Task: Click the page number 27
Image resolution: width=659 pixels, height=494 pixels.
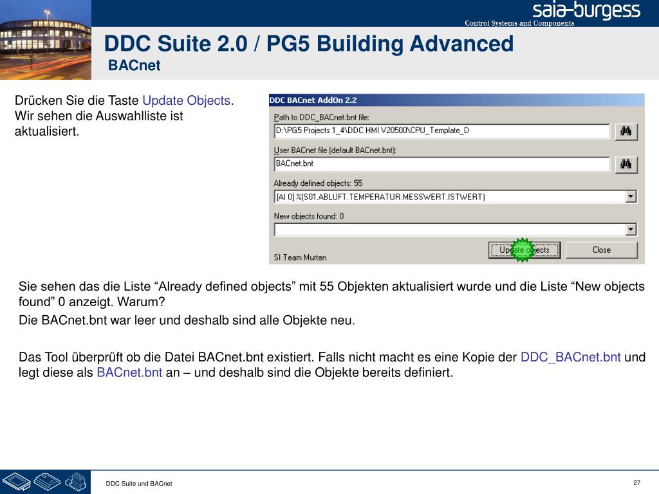Action: (636, 482)
